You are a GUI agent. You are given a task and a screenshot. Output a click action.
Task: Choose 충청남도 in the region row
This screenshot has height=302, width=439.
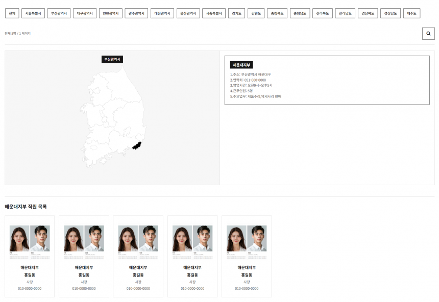[x=300, y=13]
